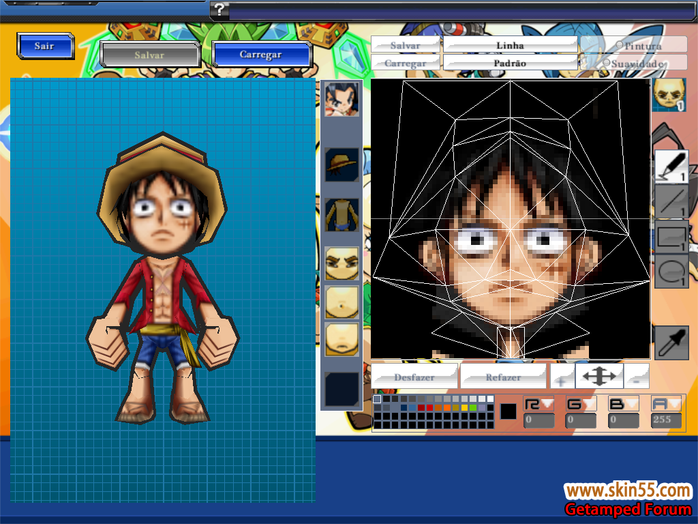Select the mouth and chin part thumbnail
Screen dimensions: 698x524
342,340
